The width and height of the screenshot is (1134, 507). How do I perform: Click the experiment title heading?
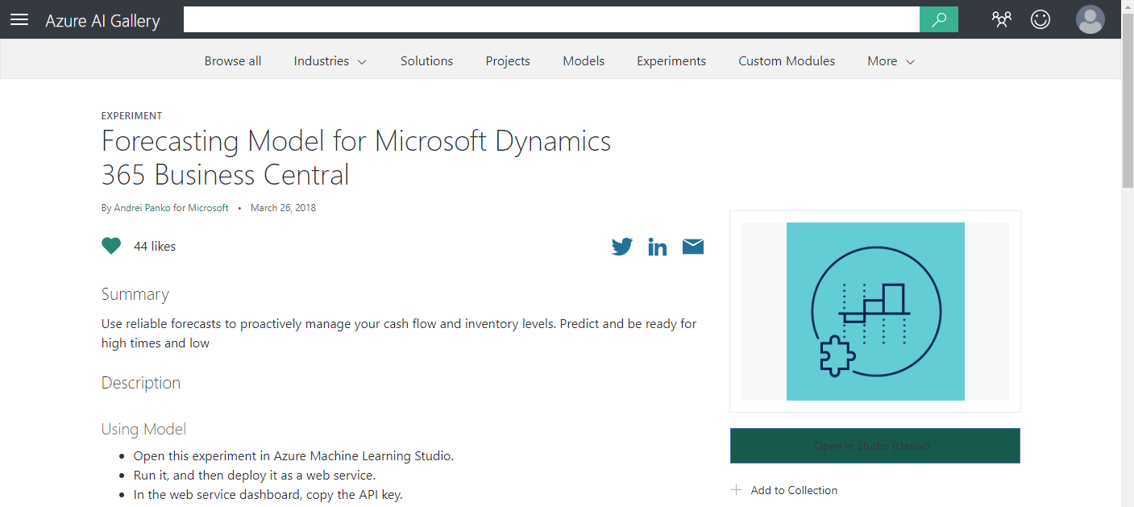pos(356,158)
